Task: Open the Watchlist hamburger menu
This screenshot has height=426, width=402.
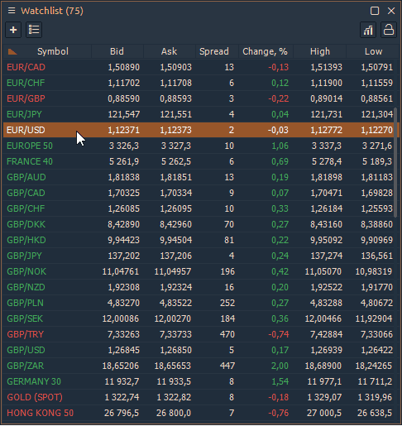Action: click(x=12, y=11)
